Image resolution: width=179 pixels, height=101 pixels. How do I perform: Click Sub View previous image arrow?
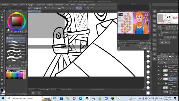click(139, 49)
